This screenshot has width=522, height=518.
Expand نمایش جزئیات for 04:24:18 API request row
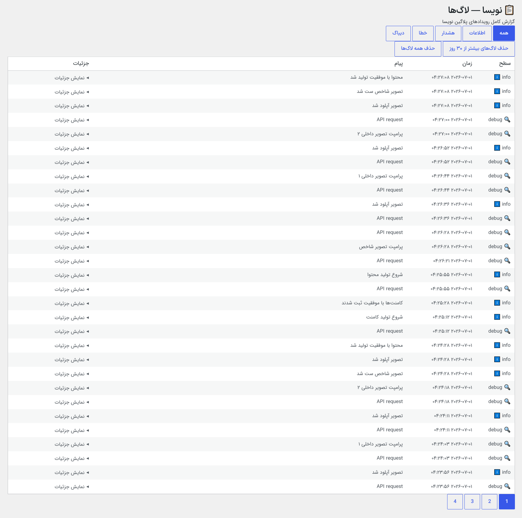point(72,402)
